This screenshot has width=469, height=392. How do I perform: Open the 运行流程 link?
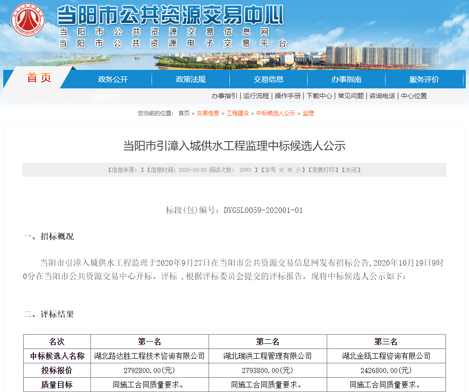[x=256, y=96]
